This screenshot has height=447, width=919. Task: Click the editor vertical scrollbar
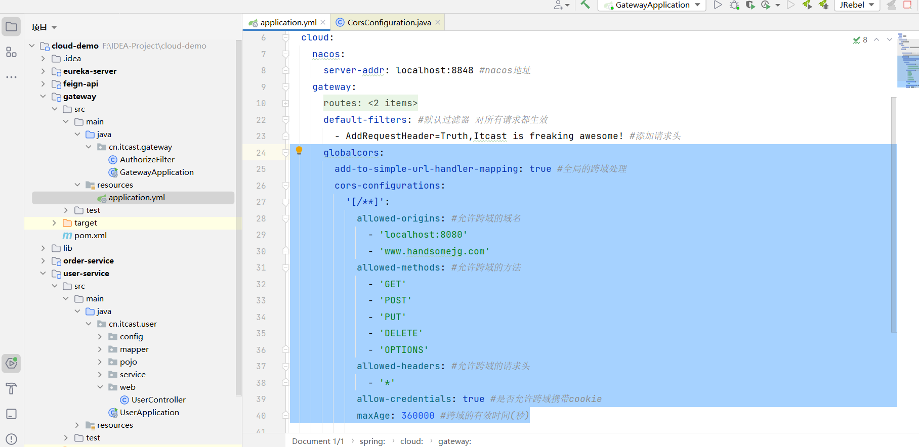coord(894,214)
